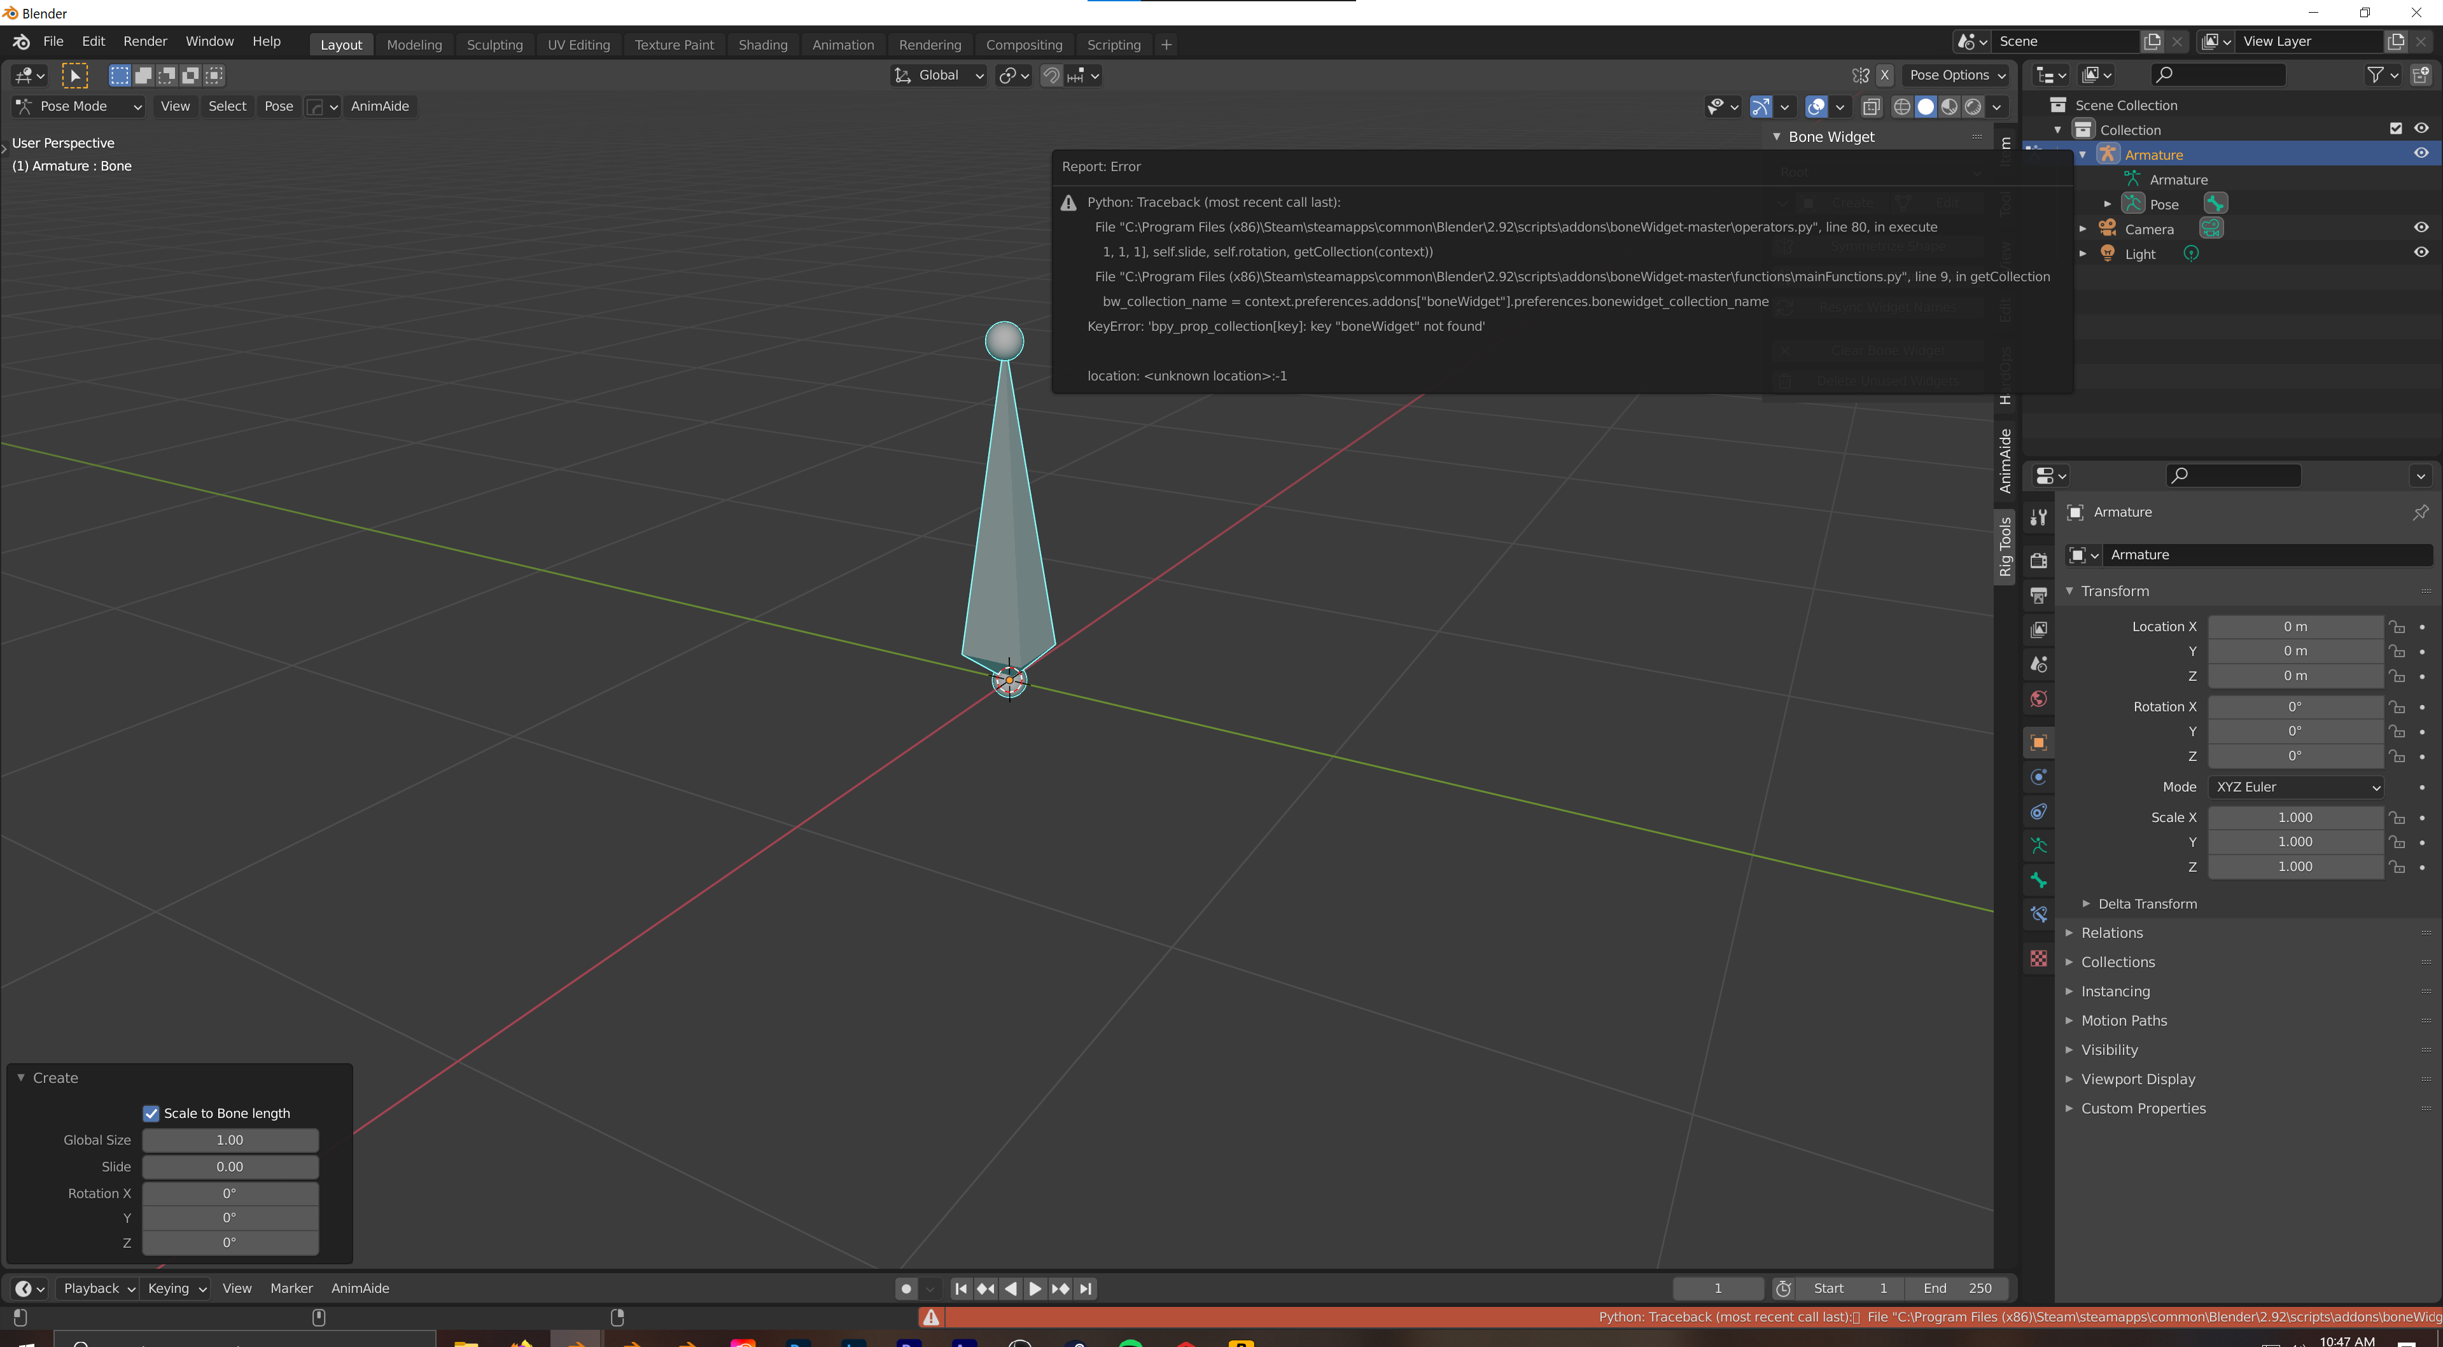Hide the Camera object in outliner
Image resolution: width=2443 pixels, height=1347 pixels.
2420,228
